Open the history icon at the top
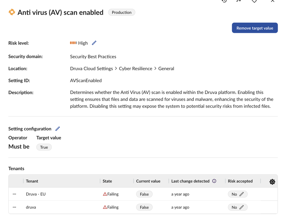Image resolution: width=283 pixels, height=221 pixels. [224, 1]
